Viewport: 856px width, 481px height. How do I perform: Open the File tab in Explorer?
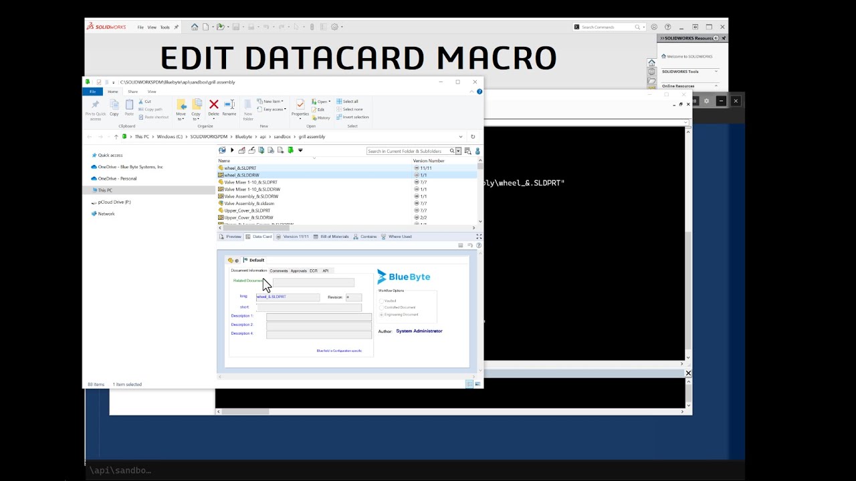tap(92, 92)
